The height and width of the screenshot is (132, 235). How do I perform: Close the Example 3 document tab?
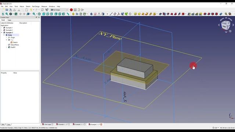(x=101, y=124)
